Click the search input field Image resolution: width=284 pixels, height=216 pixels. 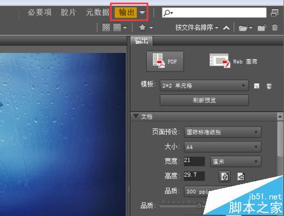click(214, 13)
